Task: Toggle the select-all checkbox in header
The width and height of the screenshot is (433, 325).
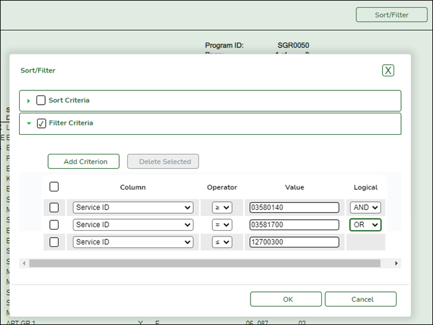Action: click(54, 187)
